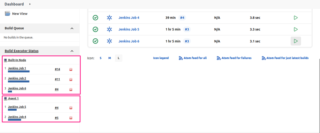The image size is (320, 133).
Task: Click the success status icon for Jenkins Job 4
Action: click(95, 18)
